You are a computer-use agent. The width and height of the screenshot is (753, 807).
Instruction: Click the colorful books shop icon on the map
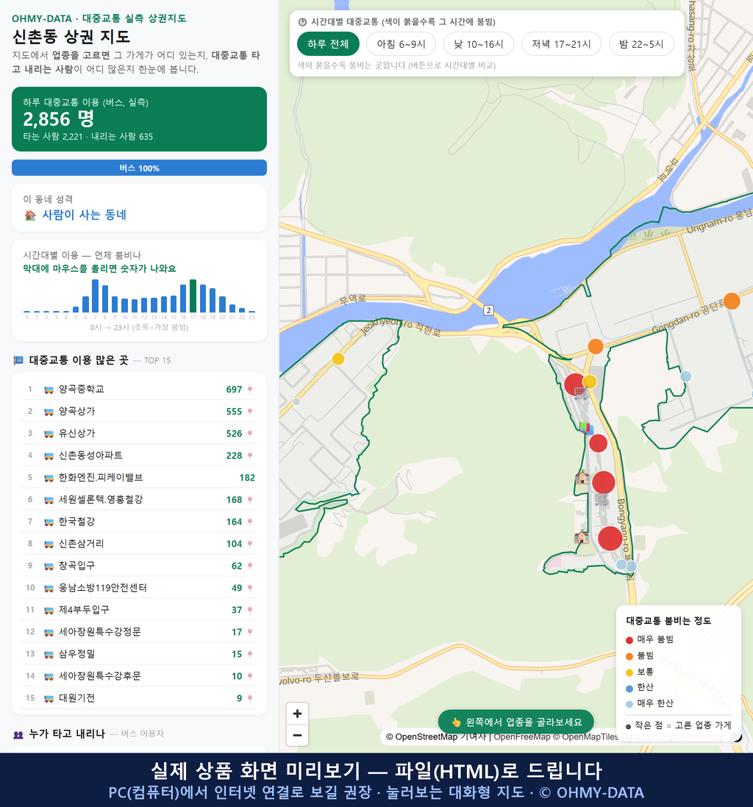click(x=586, y=427)
